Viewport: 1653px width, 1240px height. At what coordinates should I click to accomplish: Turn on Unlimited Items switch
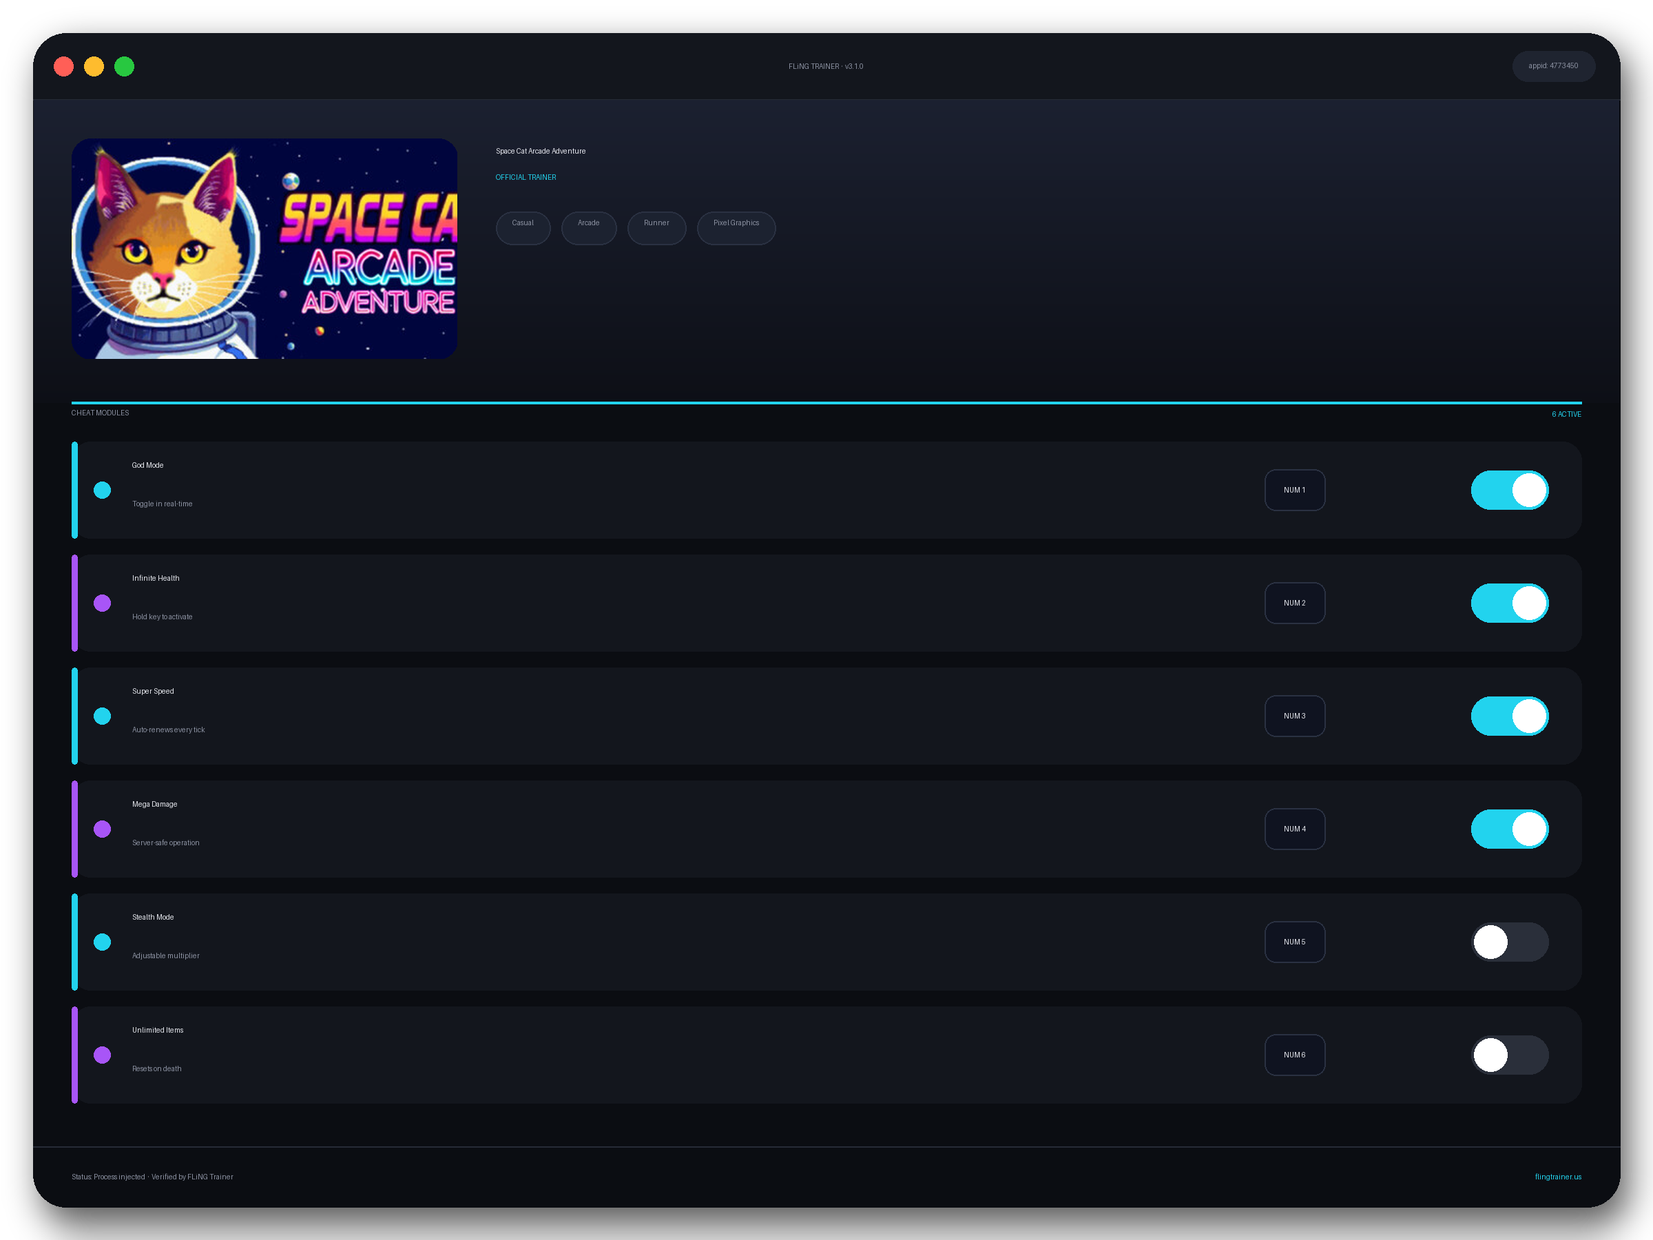click(1510, 1055)
